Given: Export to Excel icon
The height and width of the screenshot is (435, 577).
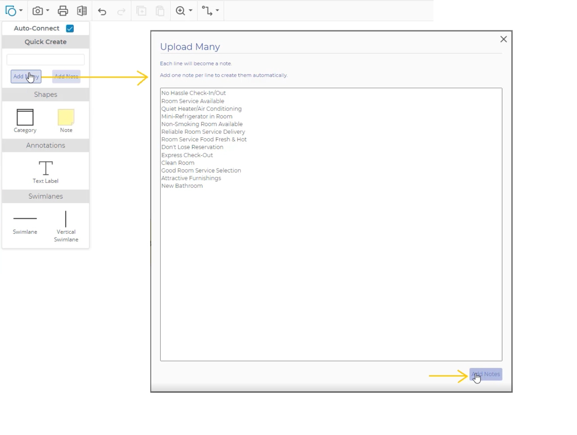Looking at the screenshot, I should click(82, 11).
